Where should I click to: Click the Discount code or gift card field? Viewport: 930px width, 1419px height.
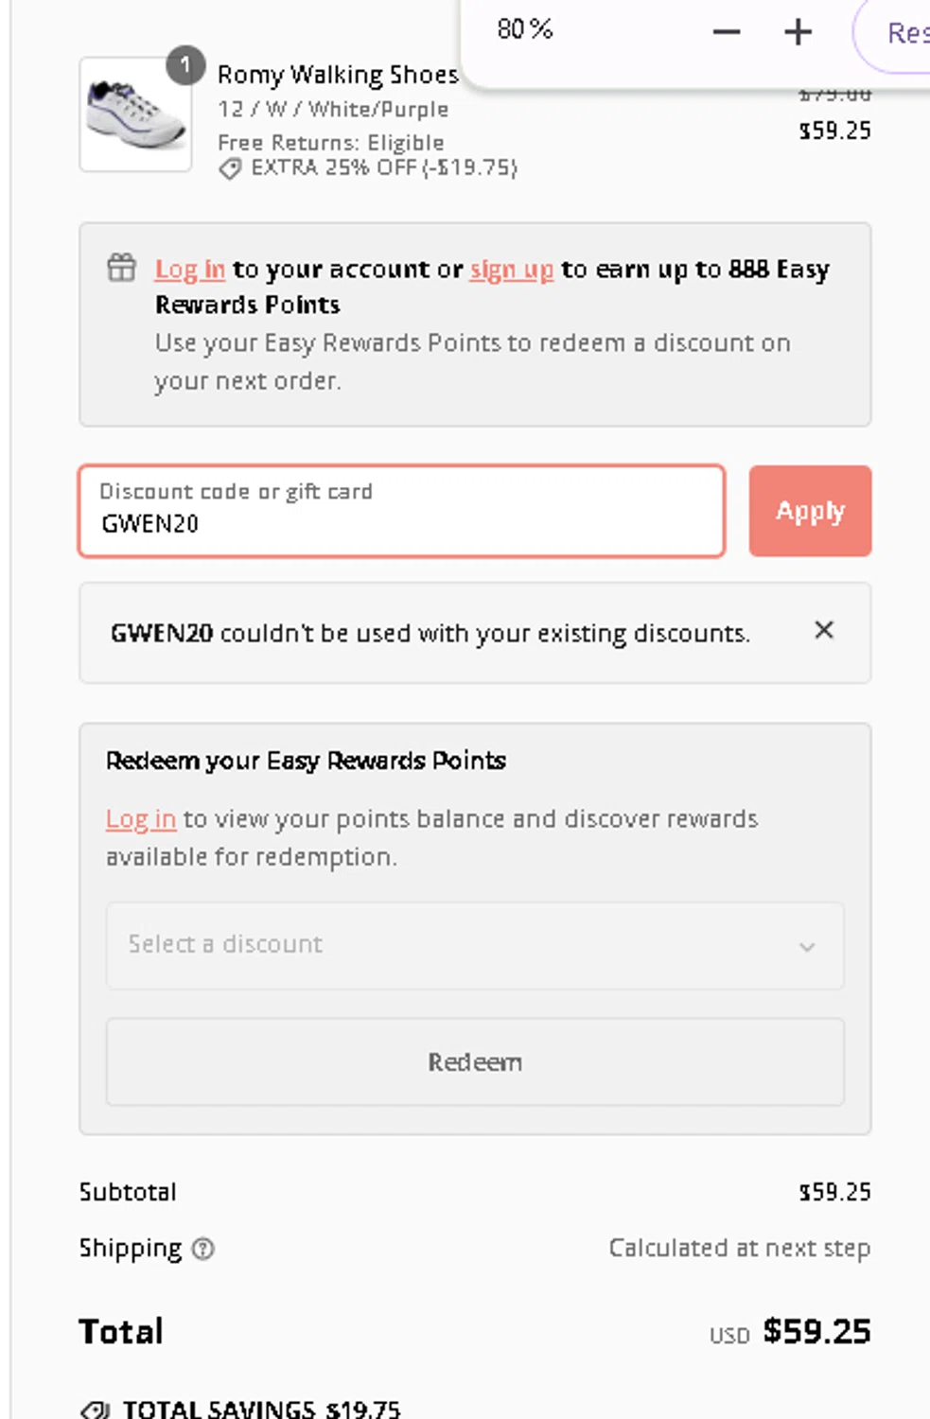click(402, 511)
